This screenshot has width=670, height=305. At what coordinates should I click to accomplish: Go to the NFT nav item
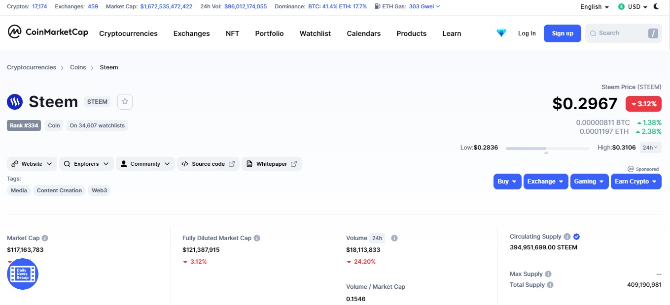[x=232, y=33]
